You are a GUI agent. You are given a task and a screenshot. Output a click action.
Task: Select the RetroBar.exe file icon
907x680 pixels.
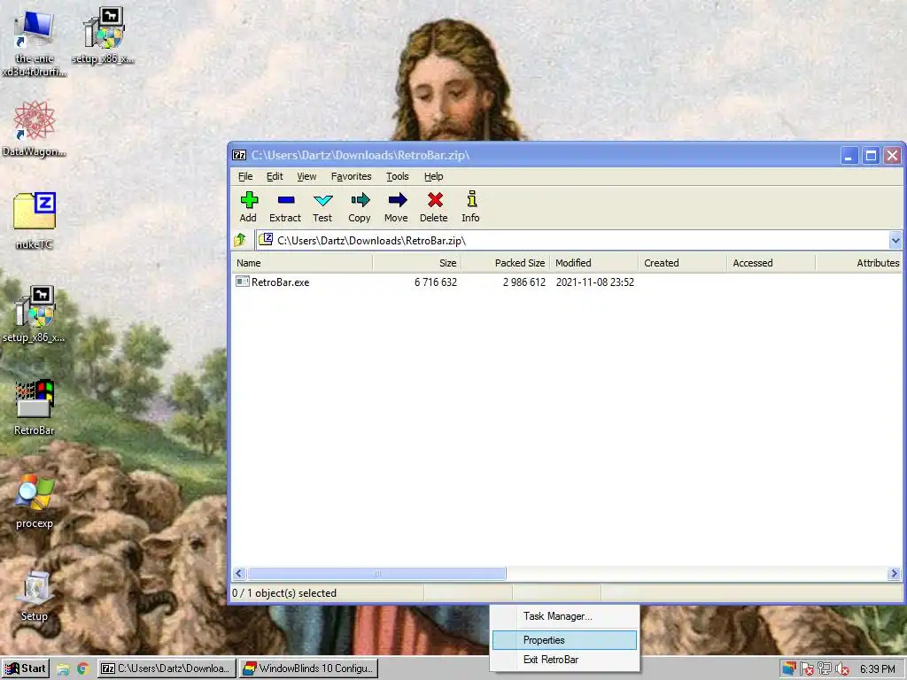(243, 282)
